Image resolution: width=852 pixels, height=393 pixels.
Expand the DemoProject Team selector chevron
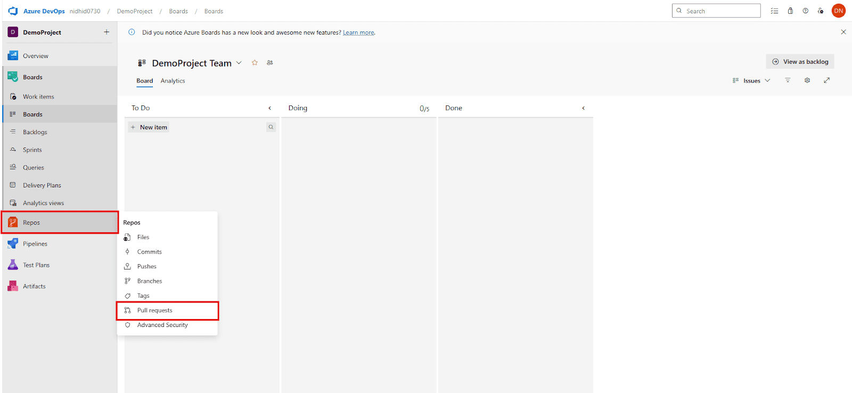tap(239, 63)
